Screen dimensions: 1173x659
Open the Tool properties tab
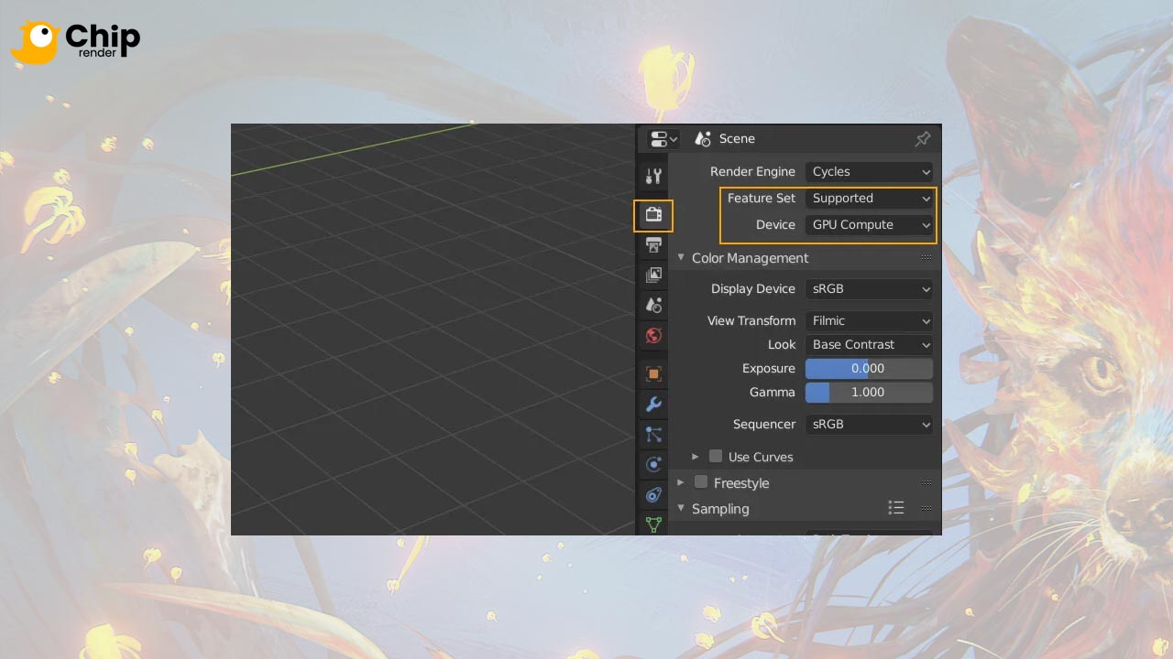pos(652,176)
